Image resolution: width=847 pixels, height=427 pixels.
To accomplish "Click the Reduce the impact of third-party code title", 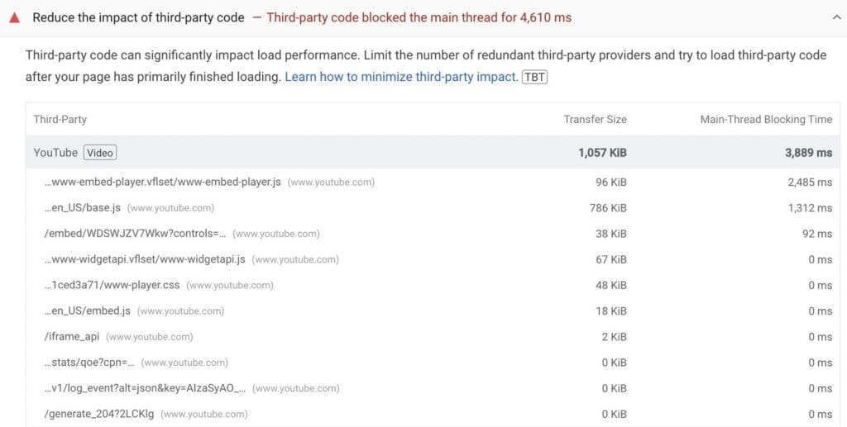I will click(138, 17).
